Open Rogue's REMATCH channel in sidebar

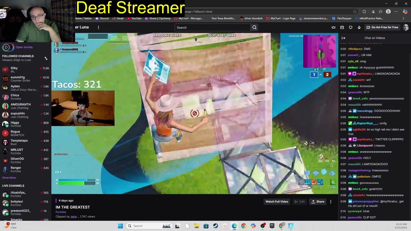tap(26, 133)
